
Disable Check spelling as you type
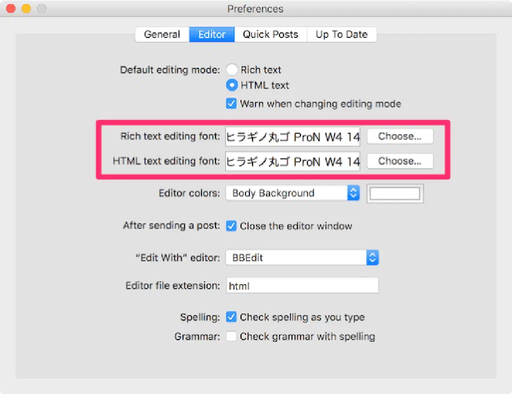231,317
